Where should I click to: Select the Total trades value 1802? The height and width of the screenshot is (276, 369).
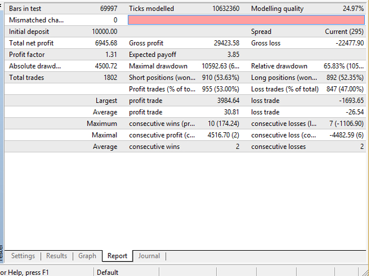pyautogui.click(x=109, y=78)
